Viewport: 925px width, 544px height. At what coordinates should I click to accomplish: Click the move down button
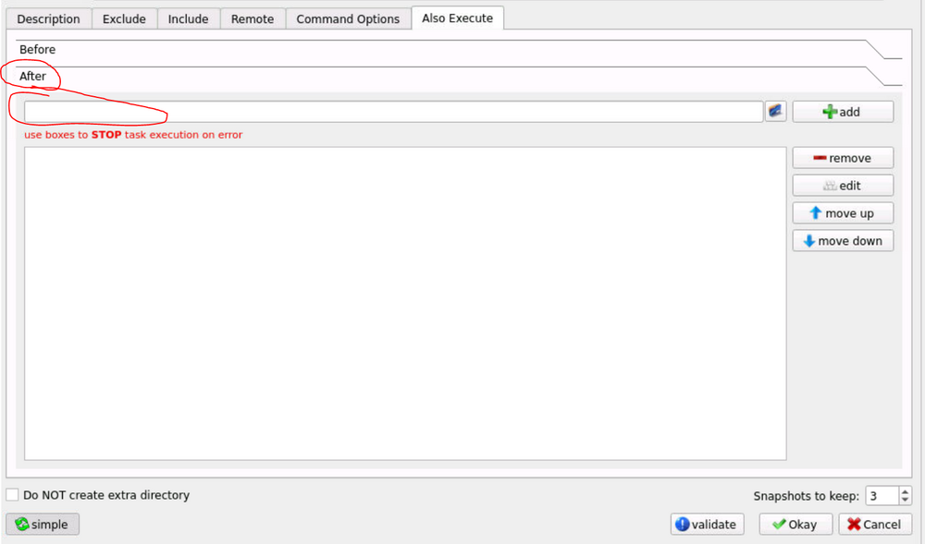pyautogui.click(x=843, y=241)
